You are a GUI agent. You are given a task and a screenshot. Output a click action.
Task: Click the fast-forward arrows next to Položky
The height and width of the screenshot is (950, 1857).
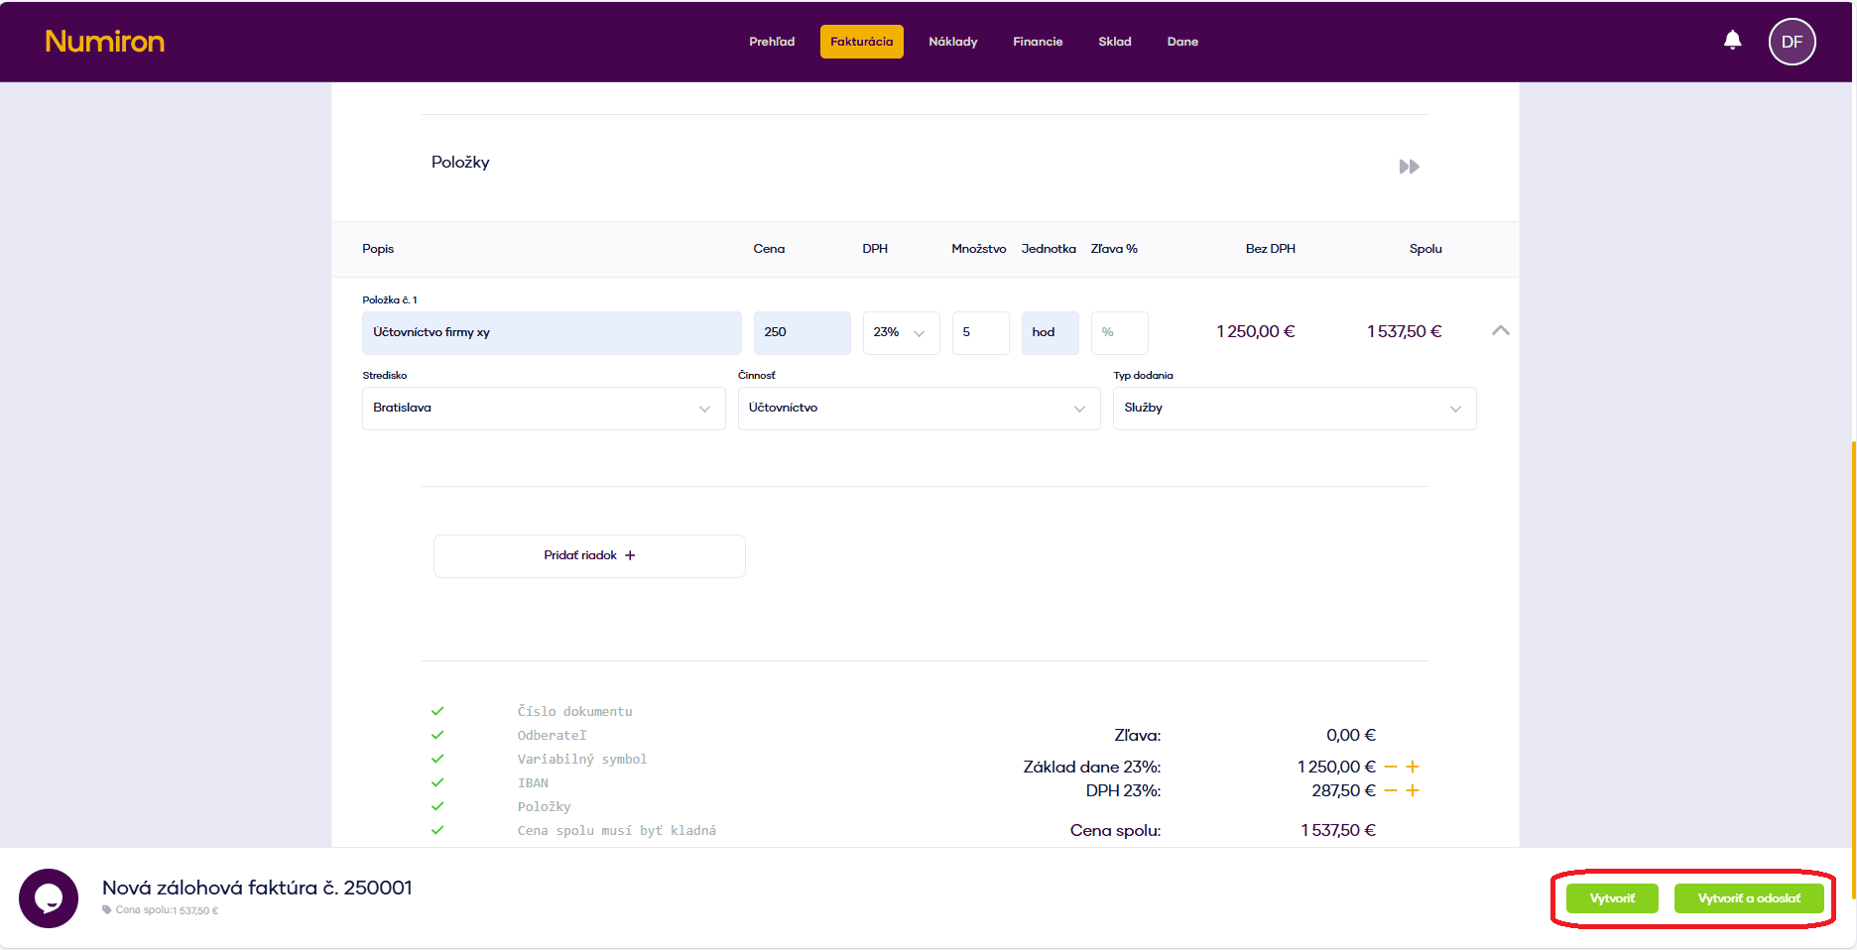pos(1409,167)
